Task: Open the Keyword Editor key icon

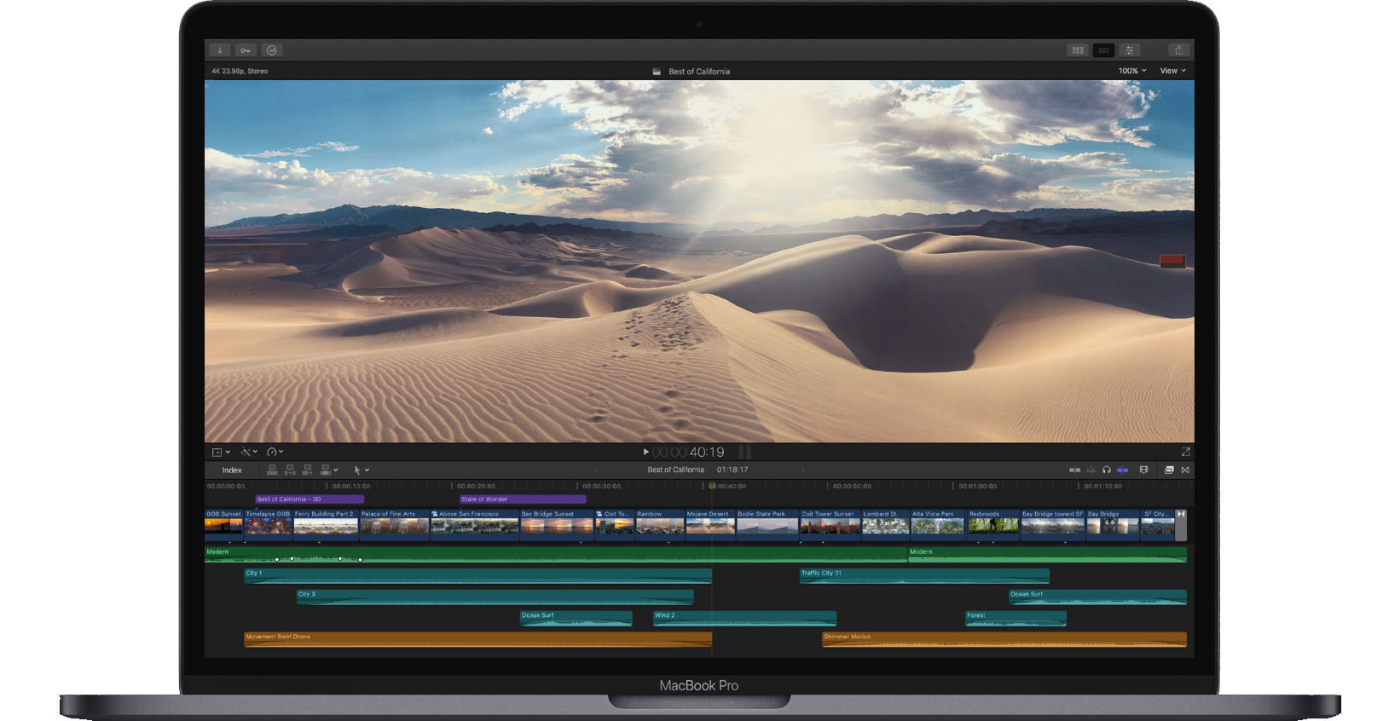Action: (x=246, y=50)
